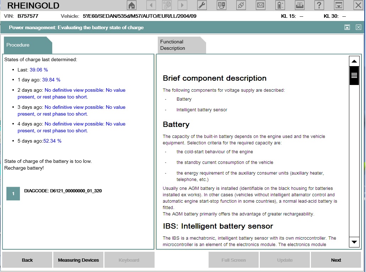Click the battery status icon
Screen dimensions: 366x272
click(x=280, y=5)
